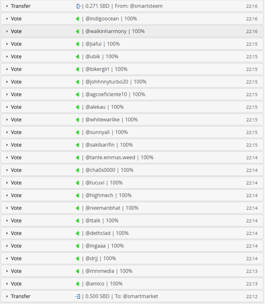Click the 22:13 timestamp in @amico row
Viewport: 265px width, 304px height.
[x=252, y=284]
